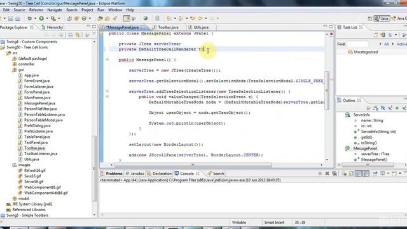Open the External Tools dropdown arrow
Image resolution: width=407 pixels, height=229 pixels.
pos(59,18)
